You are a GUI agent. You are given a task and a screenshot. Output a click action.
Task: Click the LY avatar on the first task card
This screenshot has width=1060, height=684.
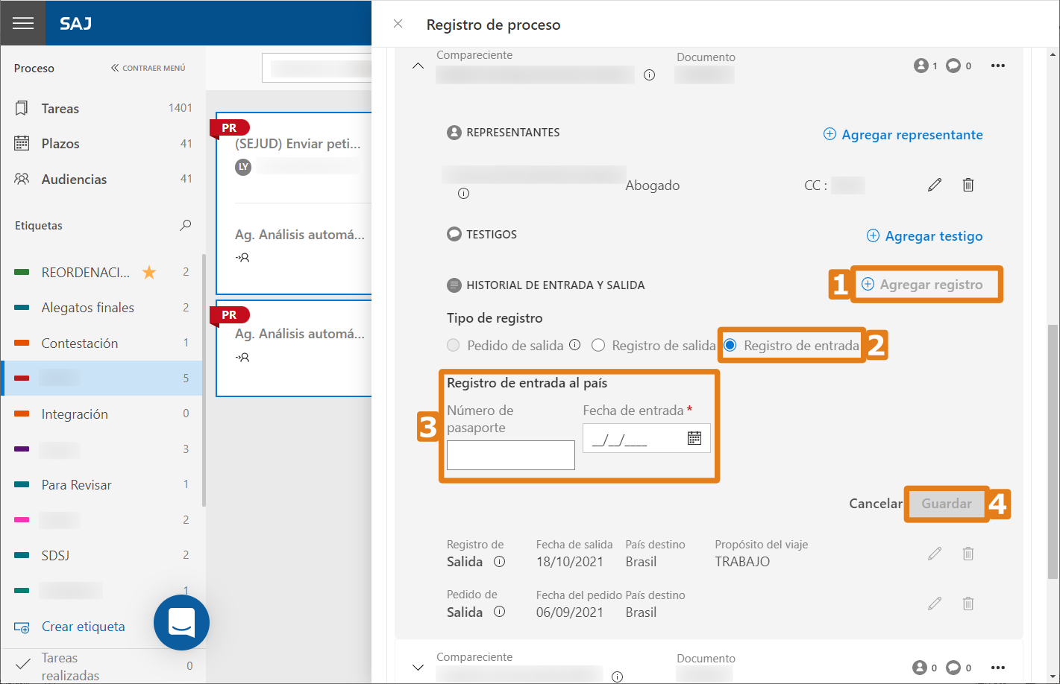click(x=243, y=167)
